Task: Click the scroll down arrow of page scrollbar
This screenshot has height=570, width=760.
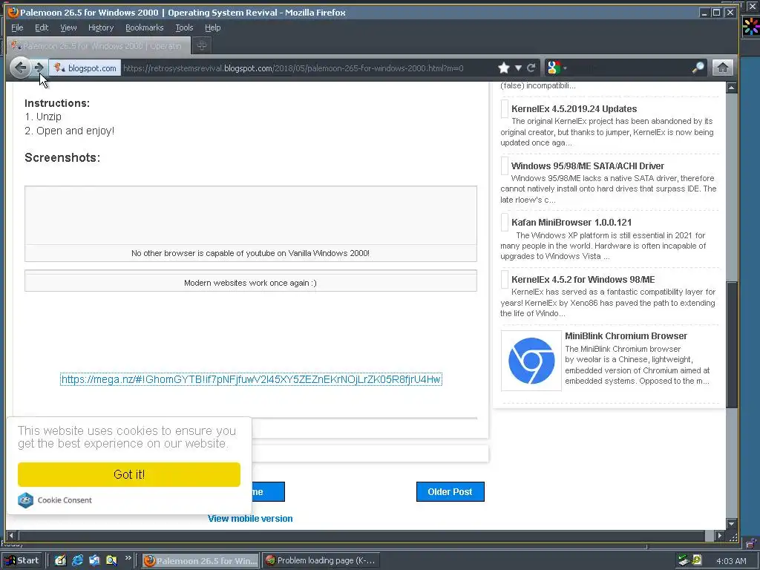Action: (731, 523)
